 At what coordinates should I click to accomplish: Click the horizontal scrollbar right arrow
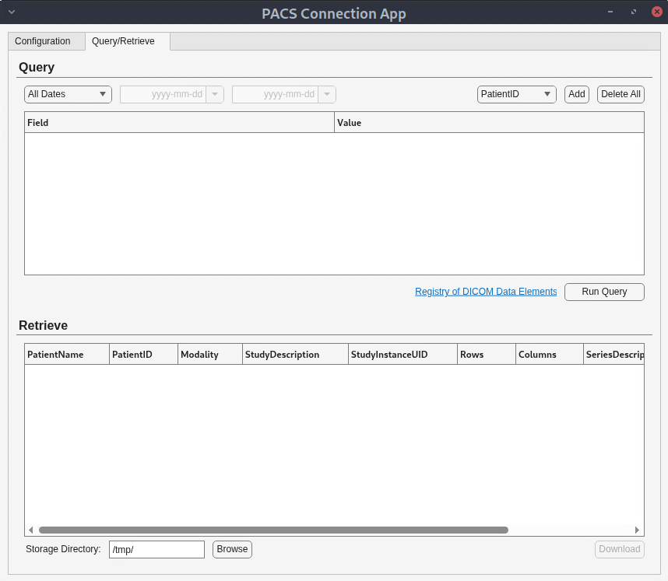coord(637,530)
